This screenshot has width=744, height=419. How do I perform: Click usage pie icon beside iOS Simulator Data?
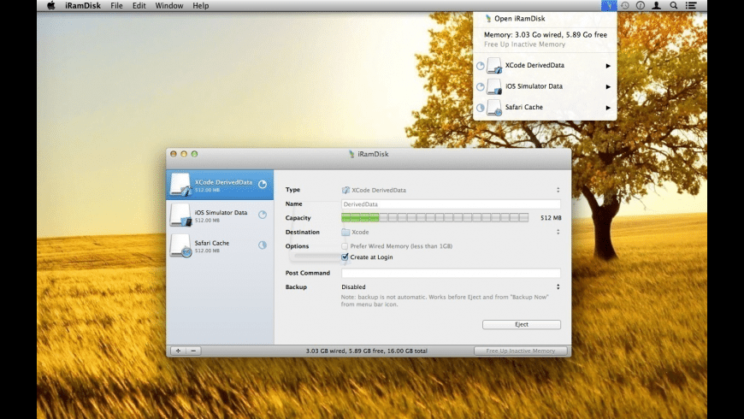(263, 215)
